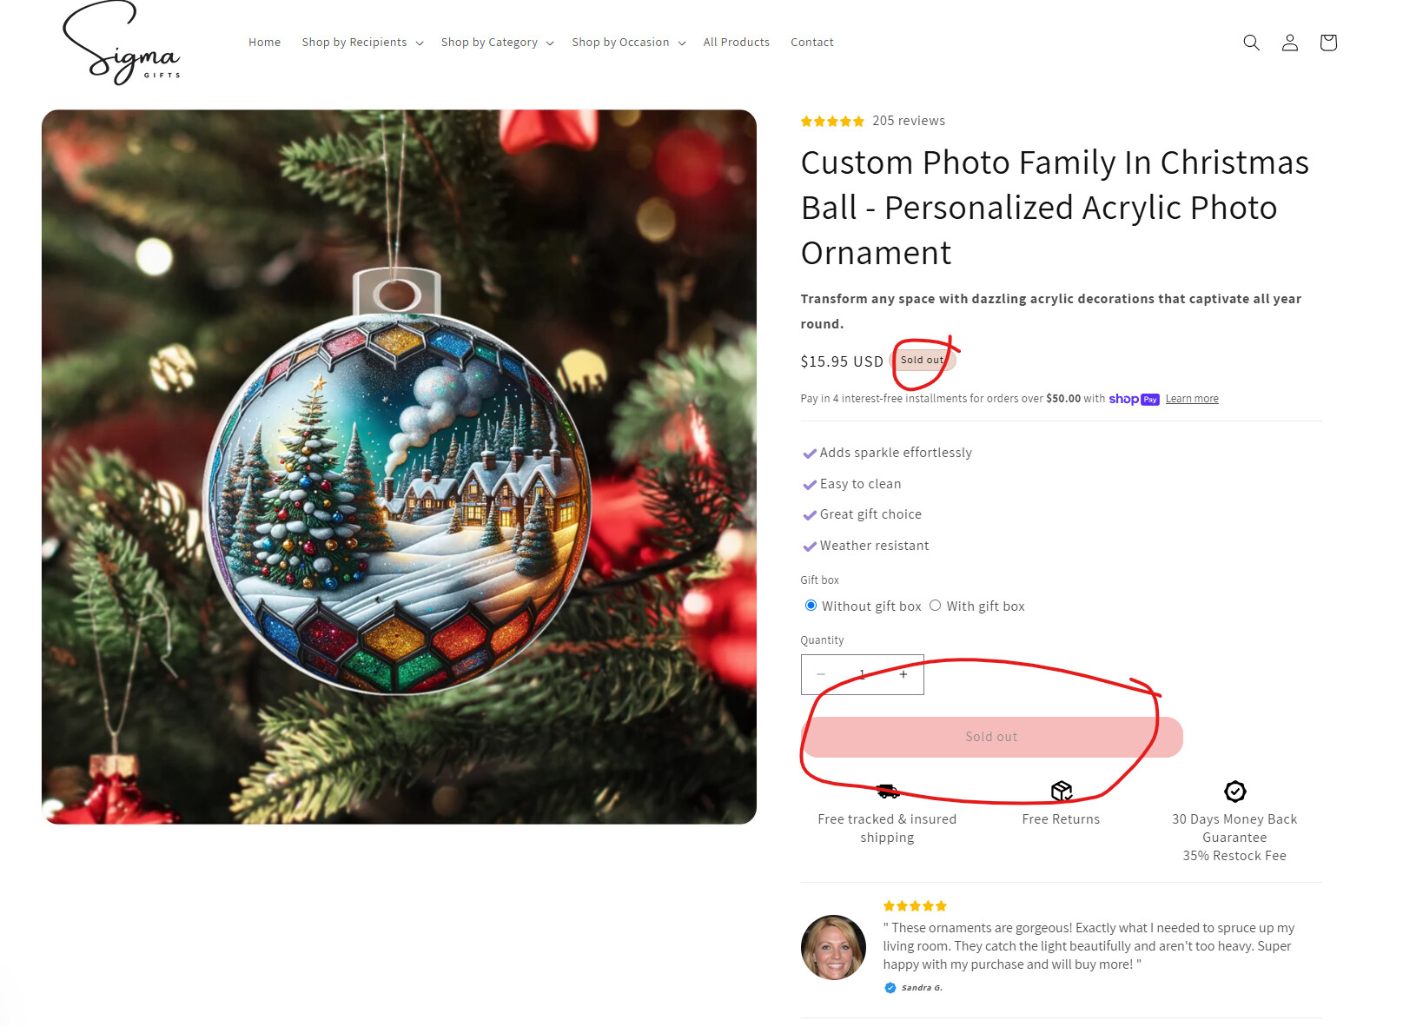The image size is (1403, 1027).
Task: Open the shopping cart icon
Action: [1328, 43]
